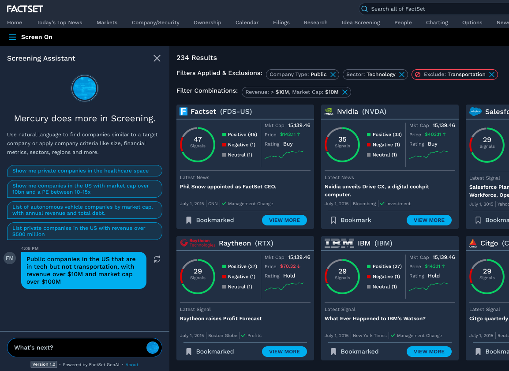Screen dimensions: 509x371
Task: Close the Screening Assistant panel
Action: pyautogui.click(x=157, y=58)
